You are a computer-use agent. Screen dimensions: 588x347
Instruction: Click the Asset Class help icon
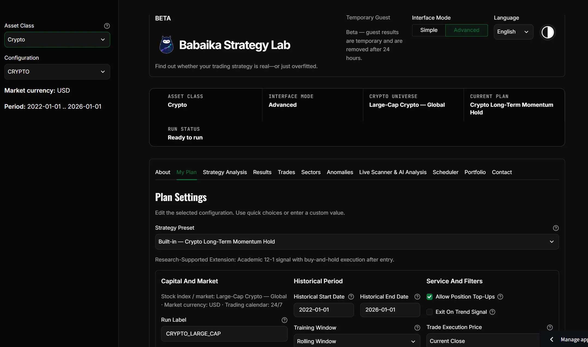point(107,26)
